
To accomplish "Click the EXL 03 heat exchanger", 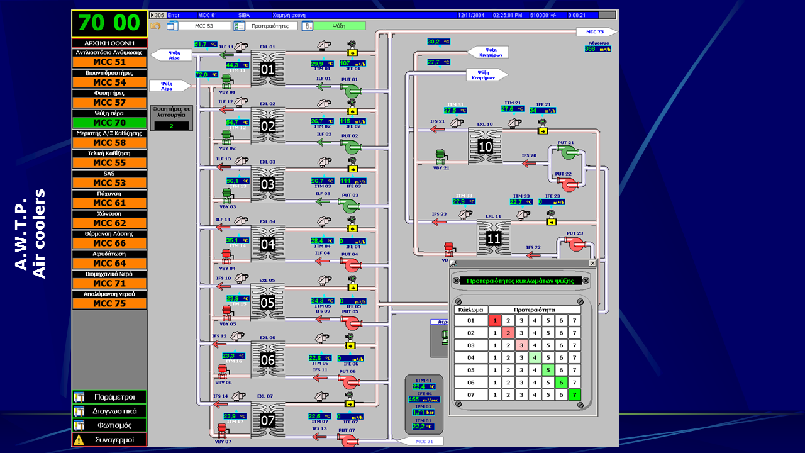I will point(268,184).
